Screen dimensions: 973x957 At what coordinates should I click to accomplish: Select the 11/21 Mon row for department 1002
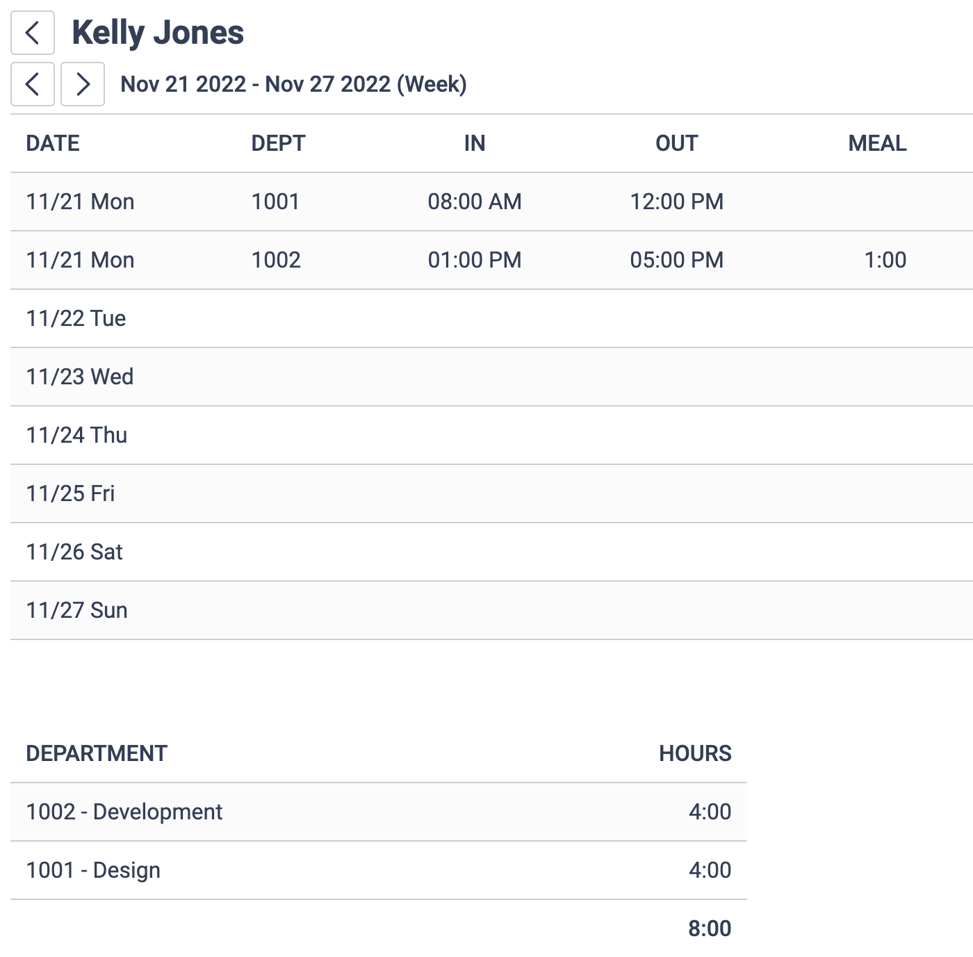coord(347,260)
